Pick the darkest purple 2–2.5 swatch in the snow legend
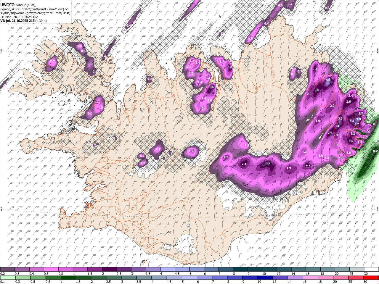379x284 pixels. click(x=109, y=270)
